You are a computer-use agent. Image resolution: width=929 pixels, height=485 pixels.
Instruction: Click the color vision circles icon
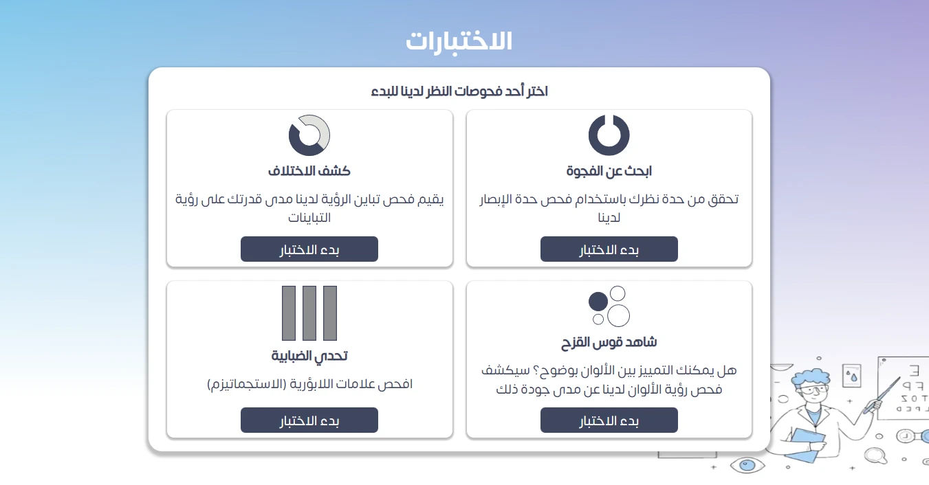(x=609, y=306)
